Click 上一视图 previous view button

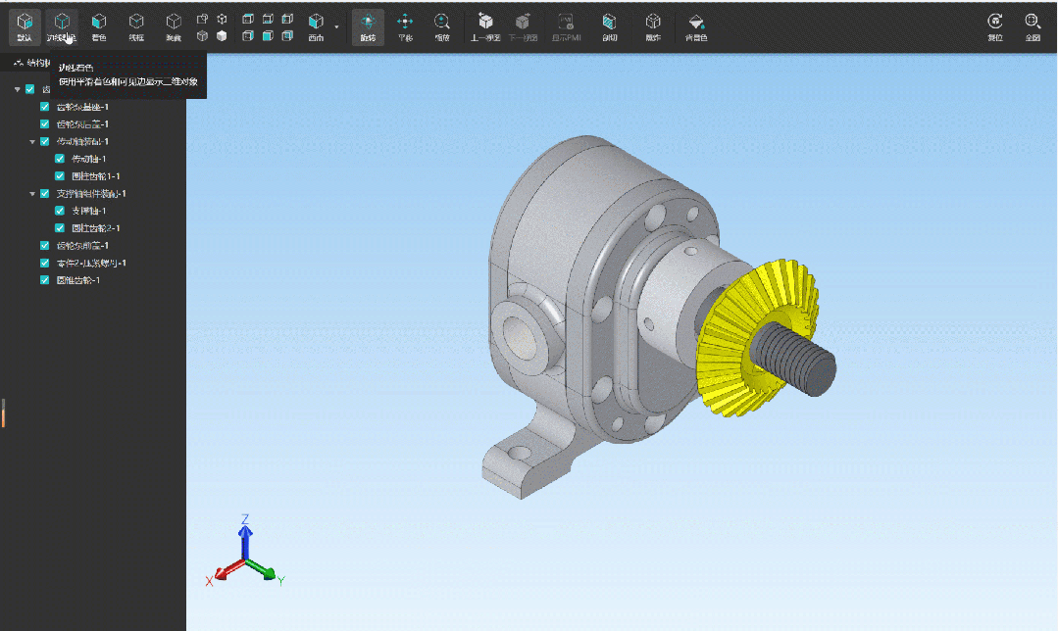pyautogui.click(x=485, y=25)
